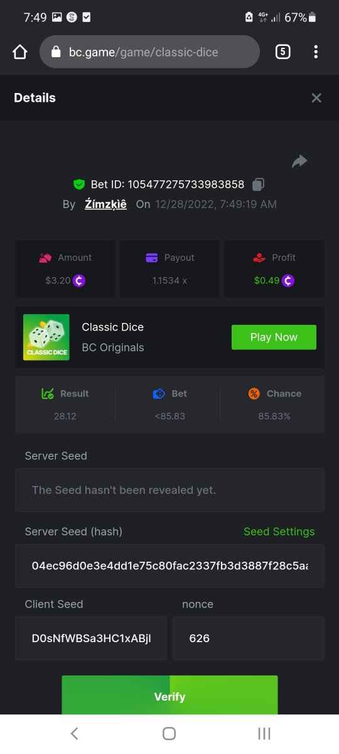This screenshot has height=754, width=339.
Task: Tap the browser home icon
Action: [20, 52]
